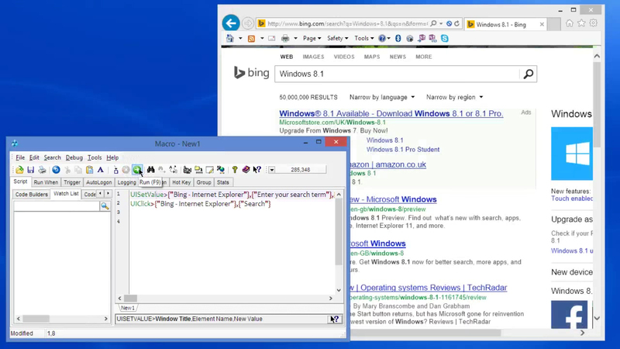The width and height of the screenshot is (620, 349).
Task: Click the green Run (F9) icon
Action: [137, 170]
